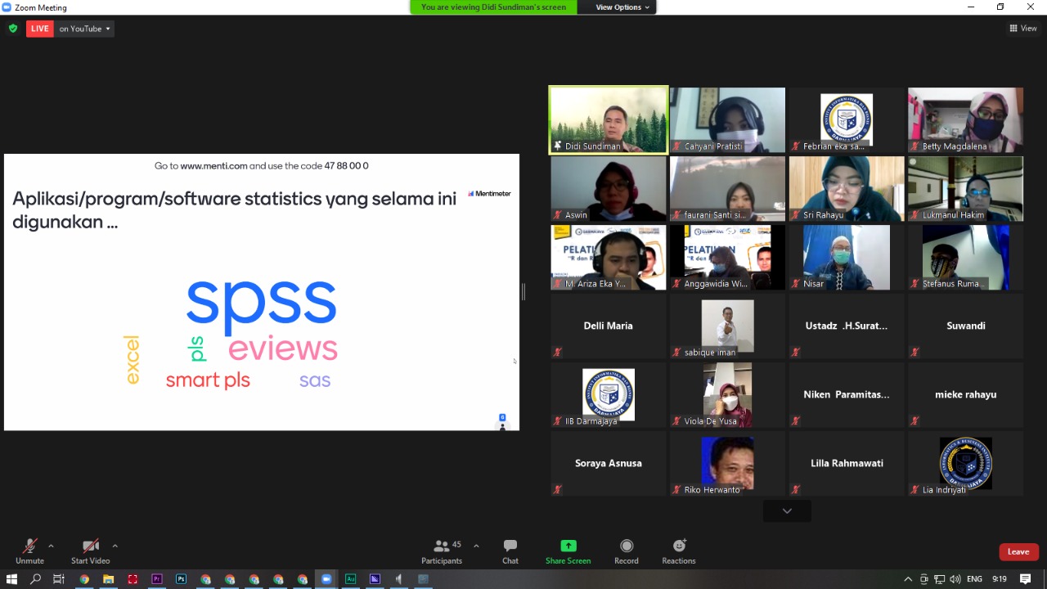Open Task View on the taskbar

tap(59, 579)
